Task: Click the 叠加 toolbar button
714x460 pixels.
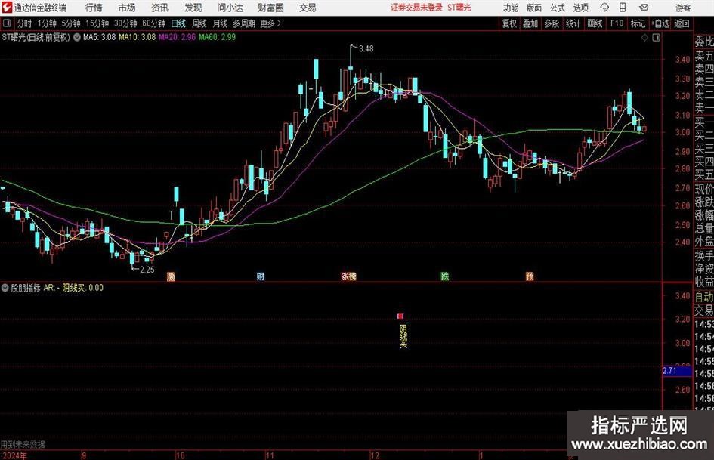Action: 530,23
